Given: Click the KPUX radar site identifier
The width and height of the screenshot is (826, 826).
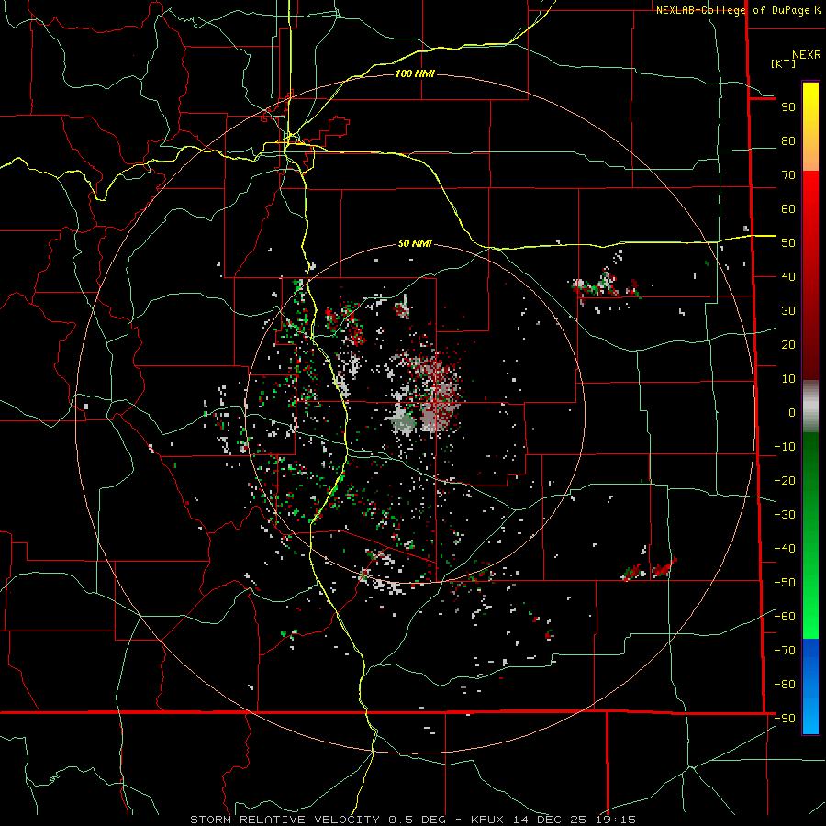Looking at the screenshot, I should coord(487,820).
